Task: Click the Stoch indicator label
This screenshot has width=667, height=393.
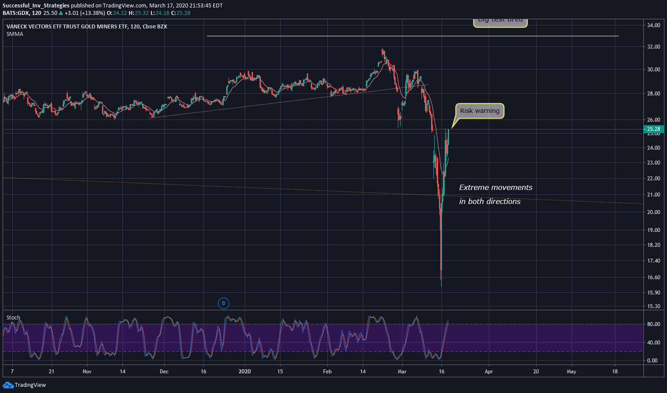Action: coord(13,318)
